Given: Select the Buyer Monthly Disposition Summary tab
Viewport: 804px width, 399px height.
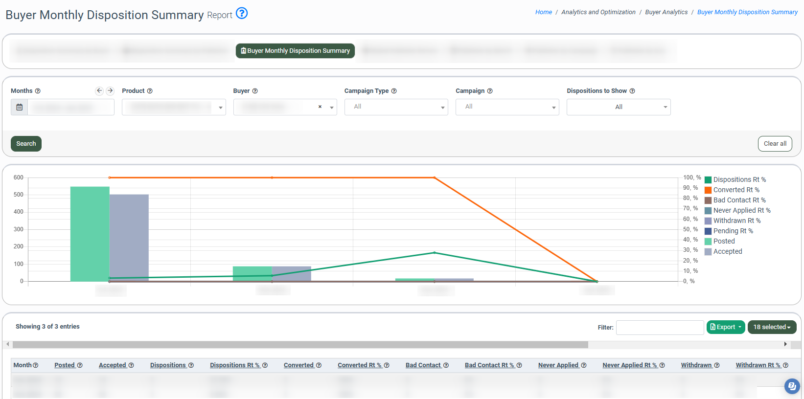Looking at the screenshot, I should [x=295, y=51].
